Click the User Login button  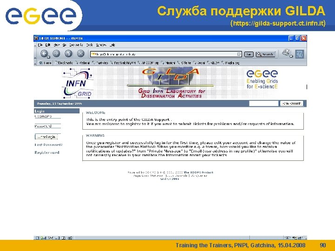click(47, 137)
